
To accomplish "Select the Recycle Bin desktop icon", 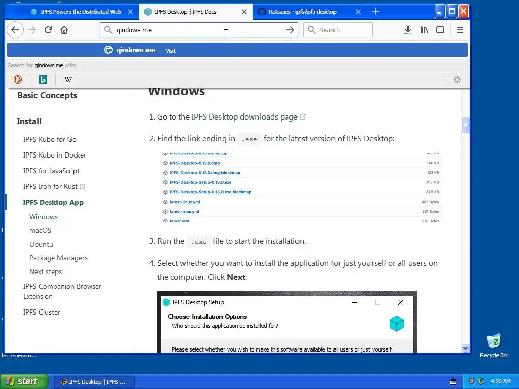I will point(494,345).
